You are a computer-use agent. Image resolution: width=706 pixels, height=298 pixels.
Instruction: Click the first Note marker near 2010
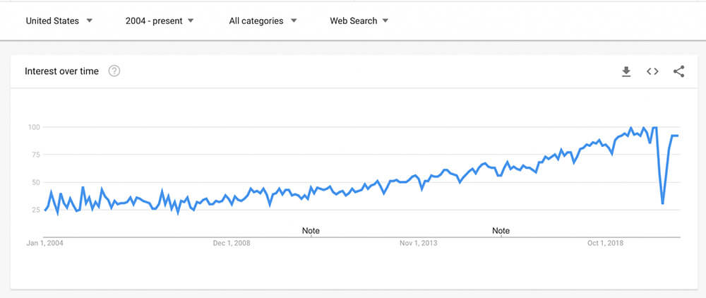[x=311, y=230]
